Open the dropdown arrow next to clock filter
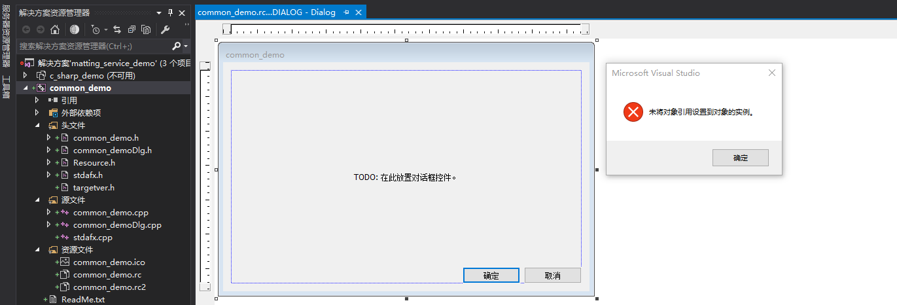897x305 pixels. (105, 30)
